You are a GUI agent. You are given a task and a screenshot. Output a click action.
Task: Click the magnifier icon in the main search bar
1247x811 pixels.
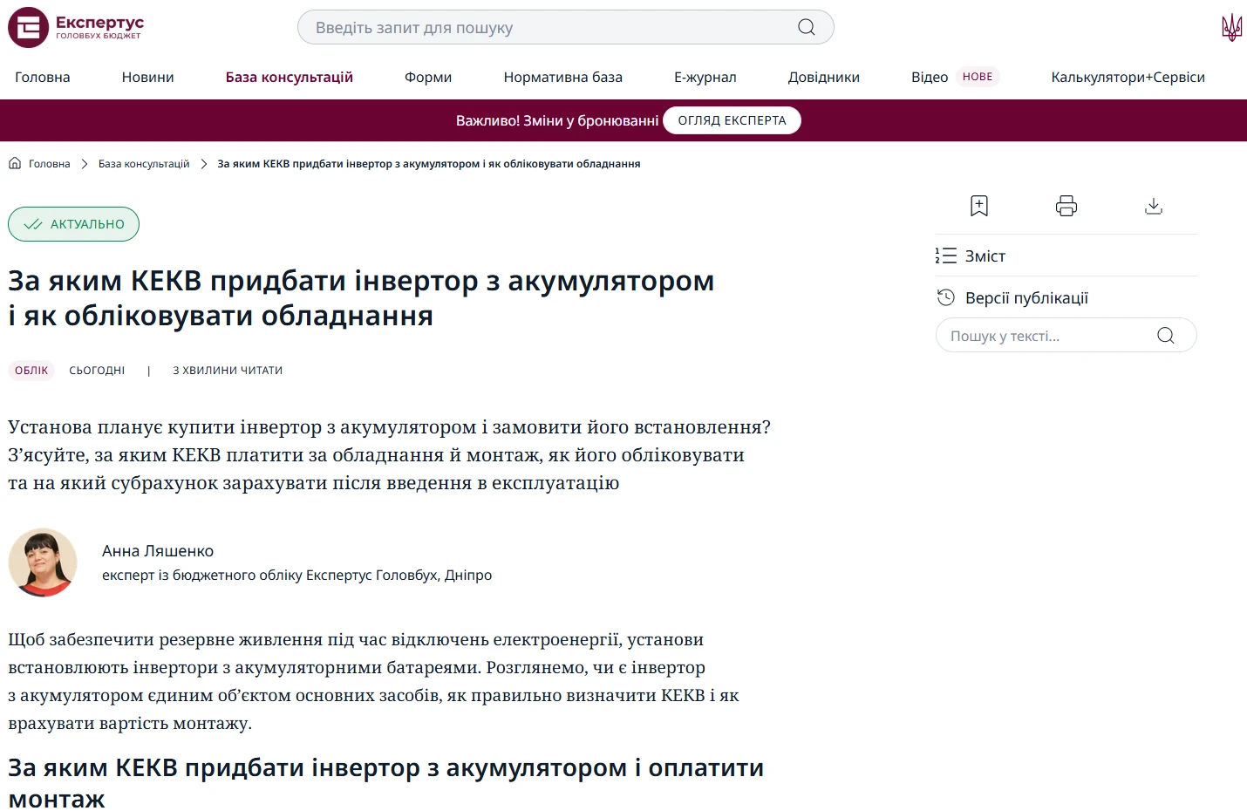click(x=807, y=27)
